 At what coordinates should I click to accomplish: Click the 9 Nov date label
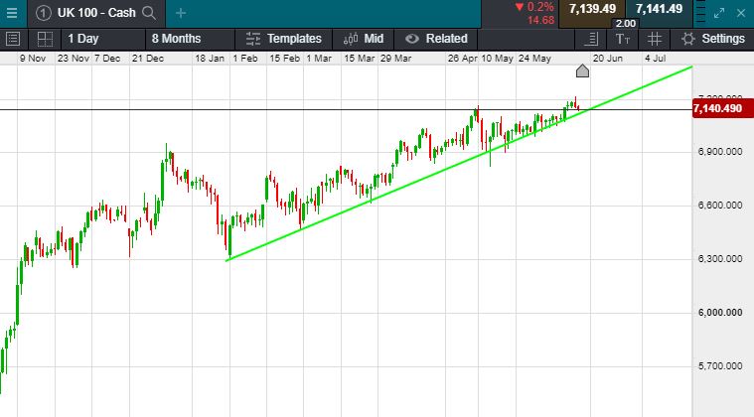(x=33, y=59)
